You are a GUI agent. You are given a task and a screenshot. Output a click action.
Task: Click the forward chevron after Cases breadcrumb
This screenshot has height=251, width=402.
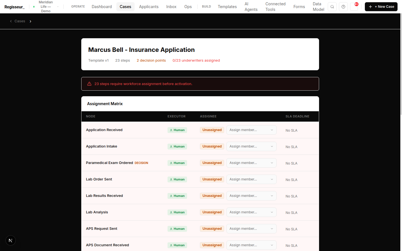pos(30,21)
